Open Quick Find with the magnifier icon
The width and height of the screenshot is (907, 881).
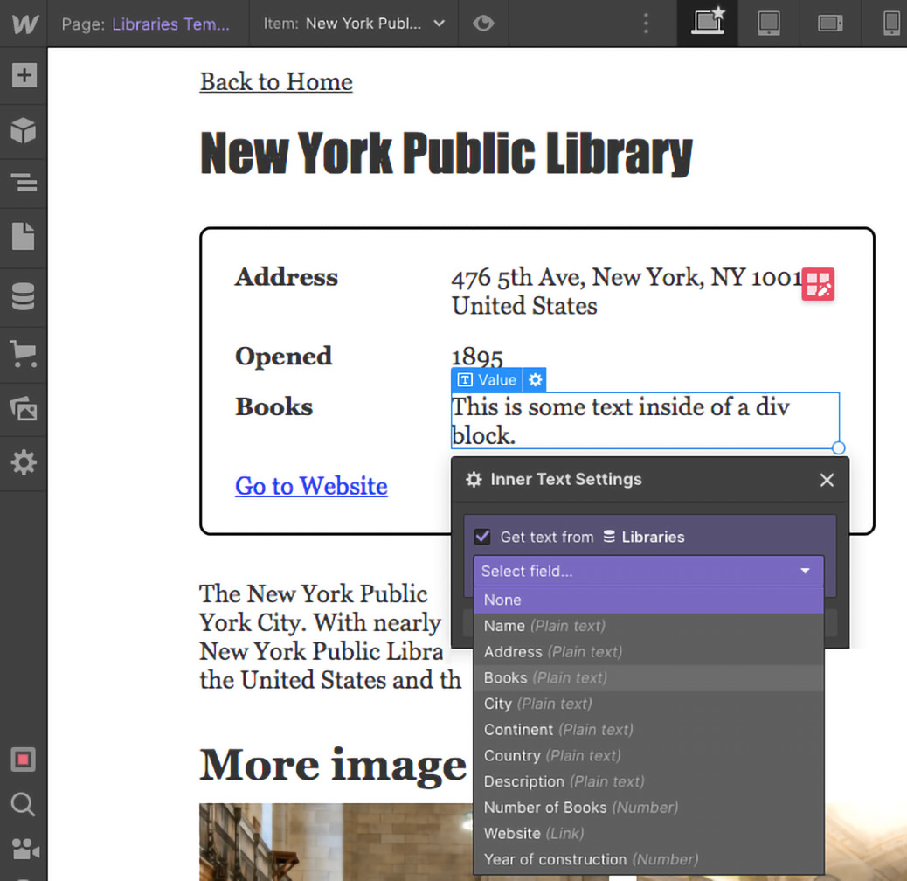[x=24, y=804]
